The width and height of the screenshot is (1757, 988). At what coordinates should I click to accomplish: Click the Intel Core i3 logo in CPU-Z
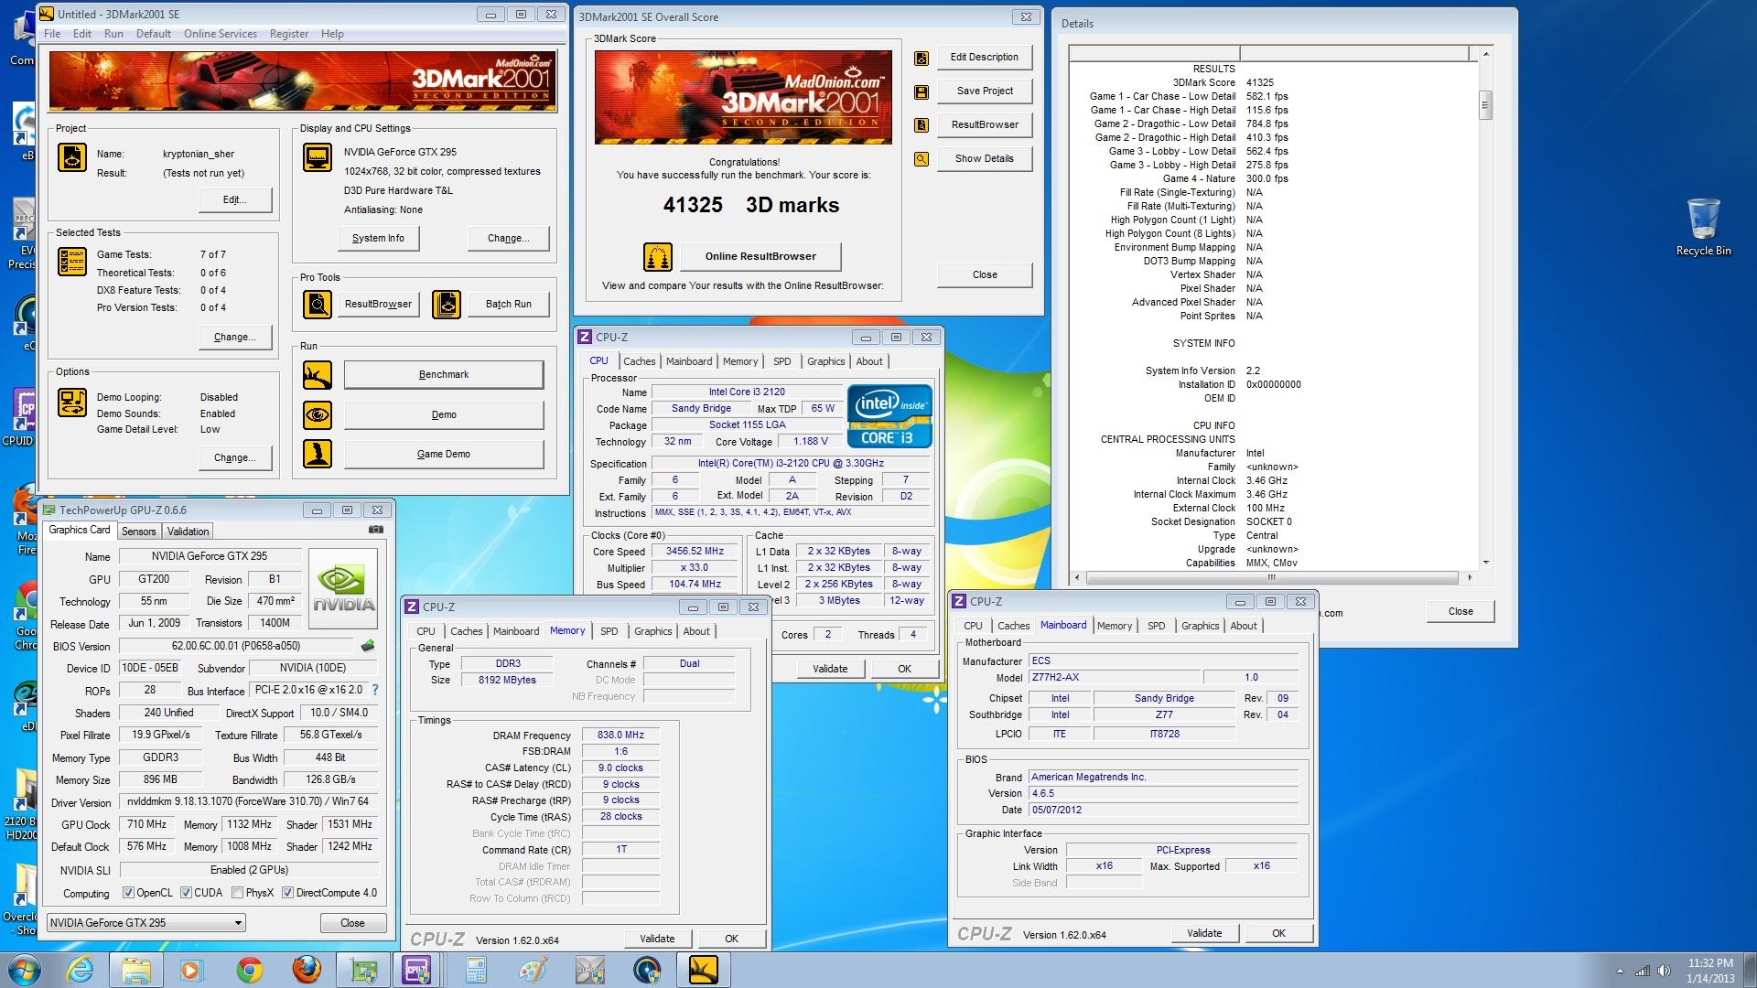click(x=889, y=416)
